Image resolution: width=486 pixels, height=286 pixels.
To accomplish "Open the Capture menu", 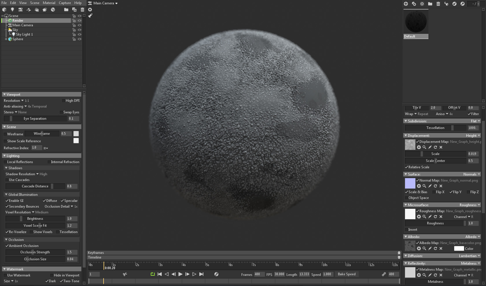I will point(65,3).
